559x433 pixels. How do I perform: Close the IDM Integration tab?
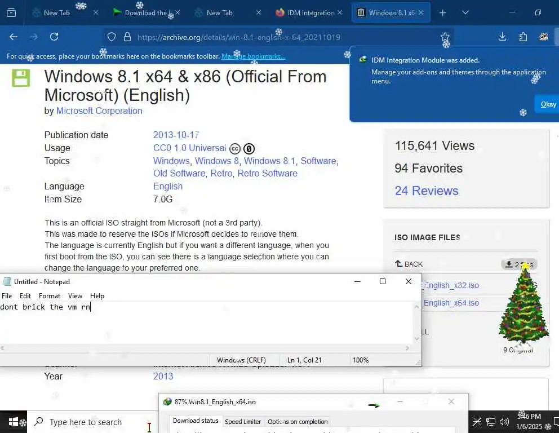[x=340, y=12]
